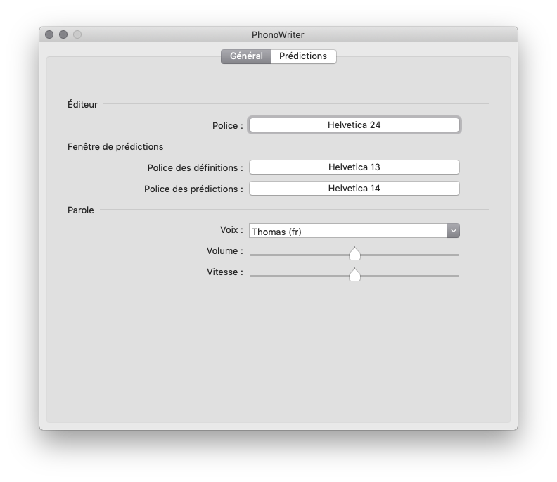Switch to the Prédictions tab
The image size is (557, 482).
point(303,56)
